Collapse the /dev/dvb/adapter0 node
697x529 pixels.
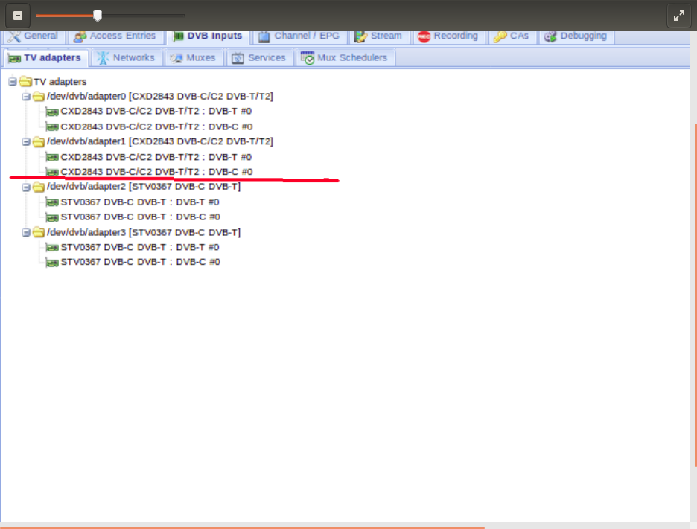(x=26, y=97)
